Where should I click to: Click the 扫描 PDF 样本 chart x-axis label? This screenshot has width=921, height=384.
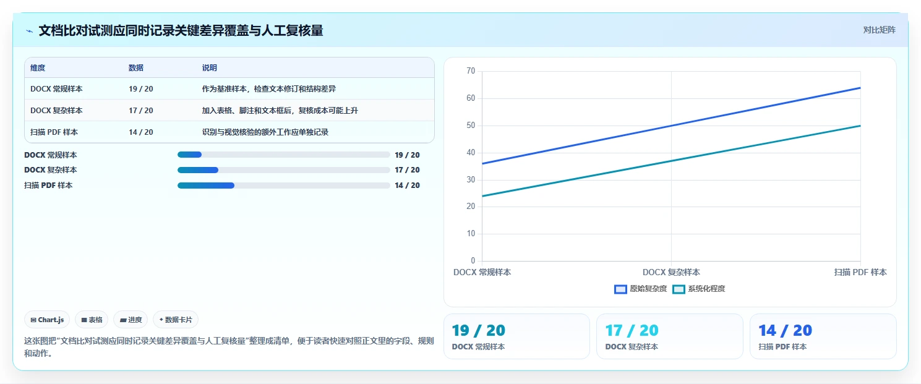(860, 272)
